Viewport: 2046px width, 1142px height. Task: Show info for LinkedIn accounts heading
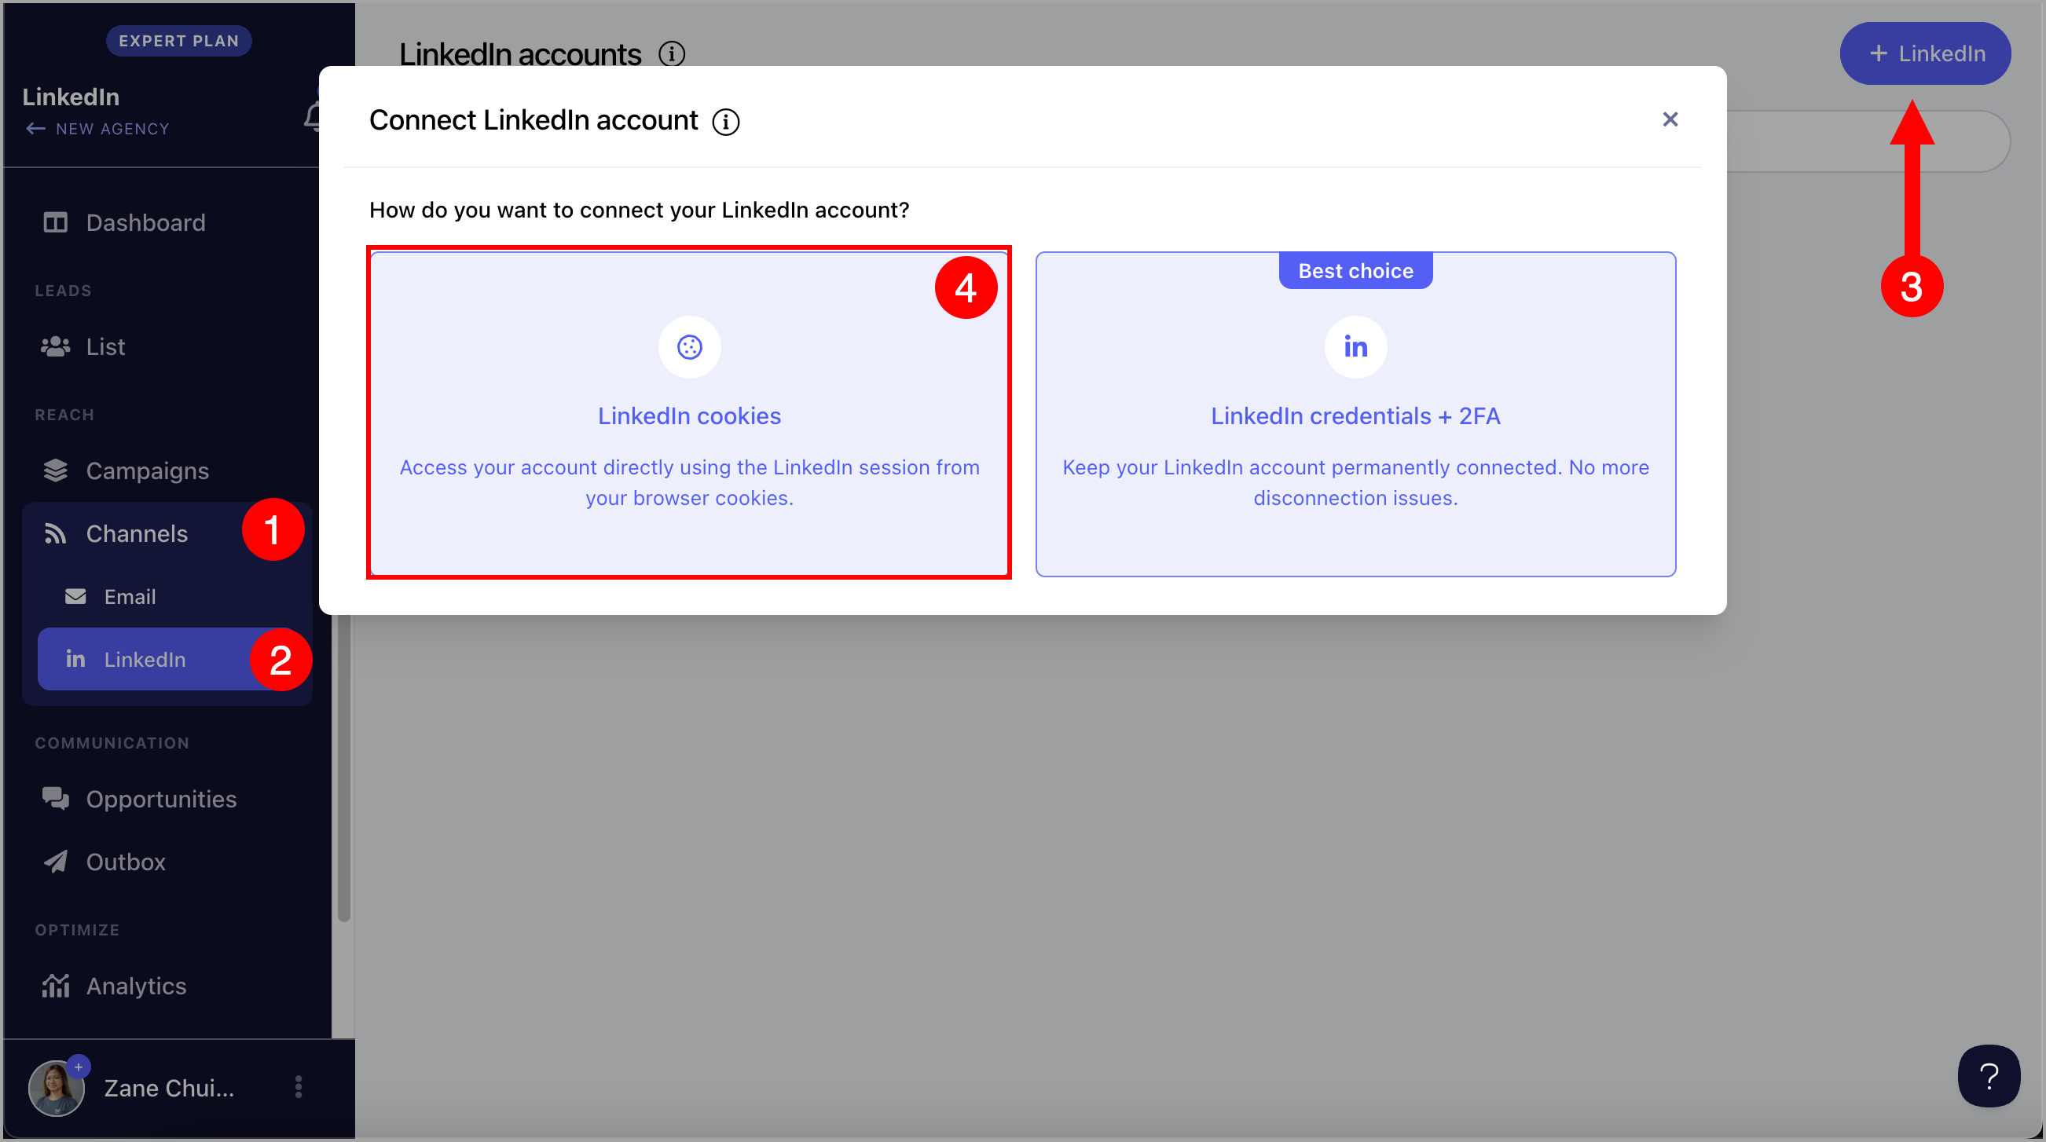tap(672, 54)
